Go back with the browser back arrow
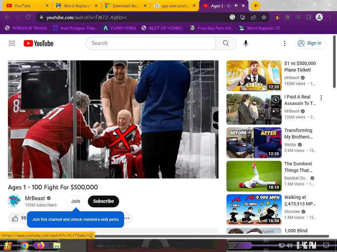 pos(7,17)
